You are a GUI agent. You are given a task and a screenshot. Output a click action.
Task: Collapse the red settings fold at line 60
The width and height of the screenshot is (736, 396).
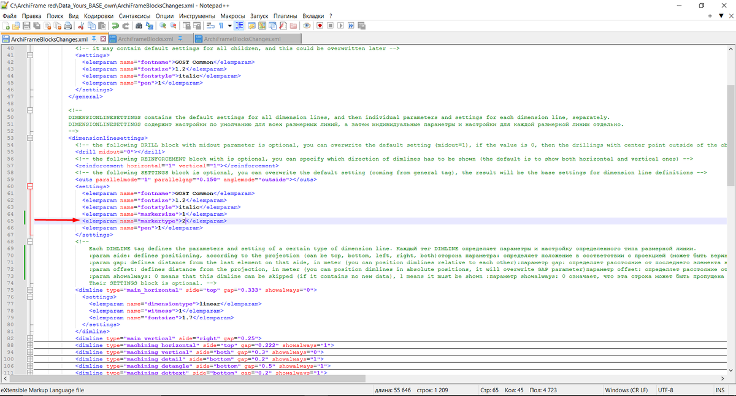29,186
